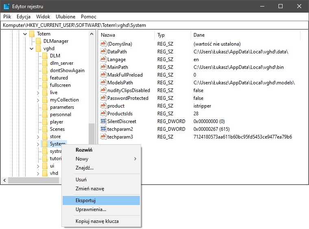Click the string icon beside DataPath value
Viewport: 309px width, 229px height.
pyautogui.click(x=103, y=52)
